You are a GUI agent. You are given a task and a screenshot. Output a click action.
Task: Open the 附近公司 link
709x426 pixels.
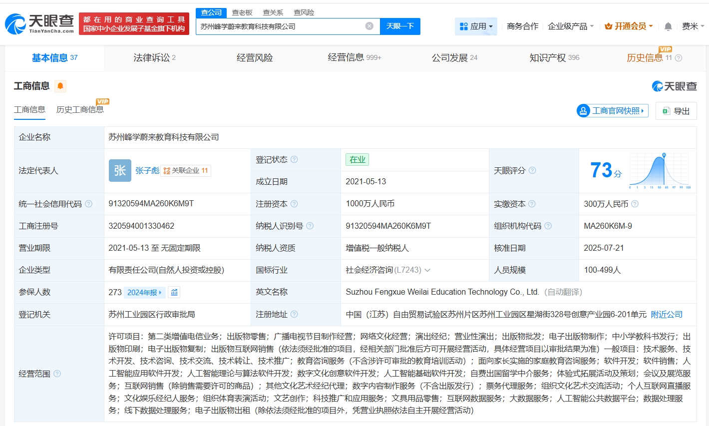pyautogui.click(x=666, y=315)
